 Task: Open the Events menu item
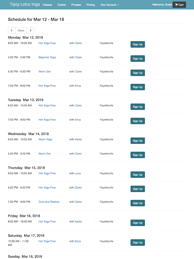click(61, 5)
